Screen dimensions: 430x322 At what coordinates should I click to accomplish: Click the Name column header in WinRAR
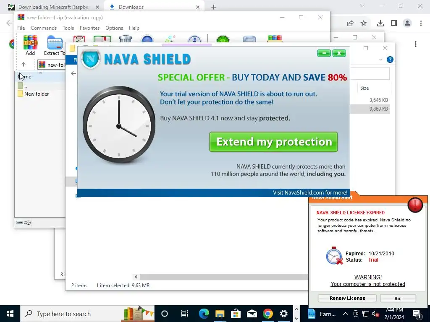(x=40, y=77)
